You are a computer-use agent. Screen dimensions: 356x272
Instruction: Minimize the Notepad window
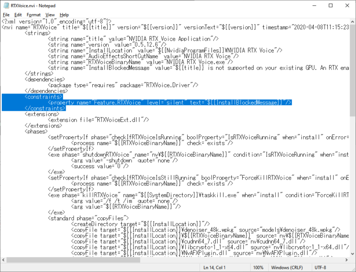314,5
